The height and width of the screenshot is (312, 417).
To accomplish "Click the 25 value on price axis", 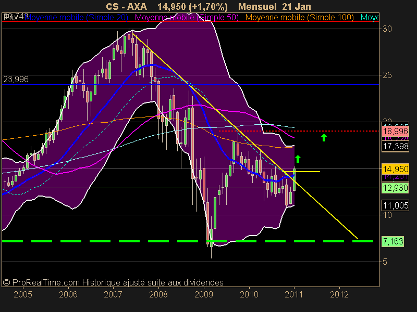I will point(387,75).
